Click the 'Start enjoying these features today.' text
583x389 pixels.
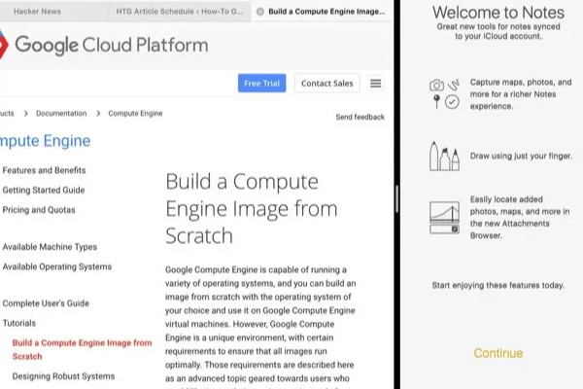[498, 286]
